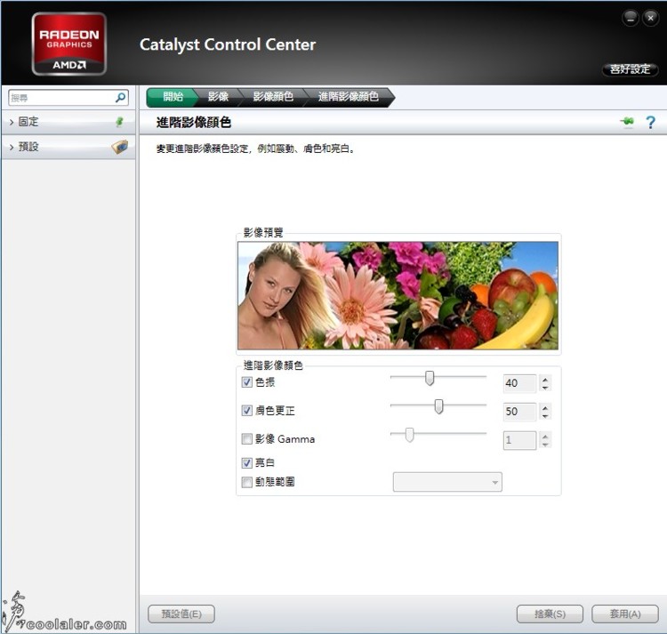Screen dimensions: 667x634
Task: Enable the 動態範圍 checkbox
Action: coord(246,482)
